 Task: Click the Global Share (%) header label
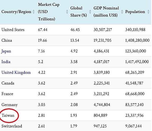pyautogui.click(x=79, y=12)
